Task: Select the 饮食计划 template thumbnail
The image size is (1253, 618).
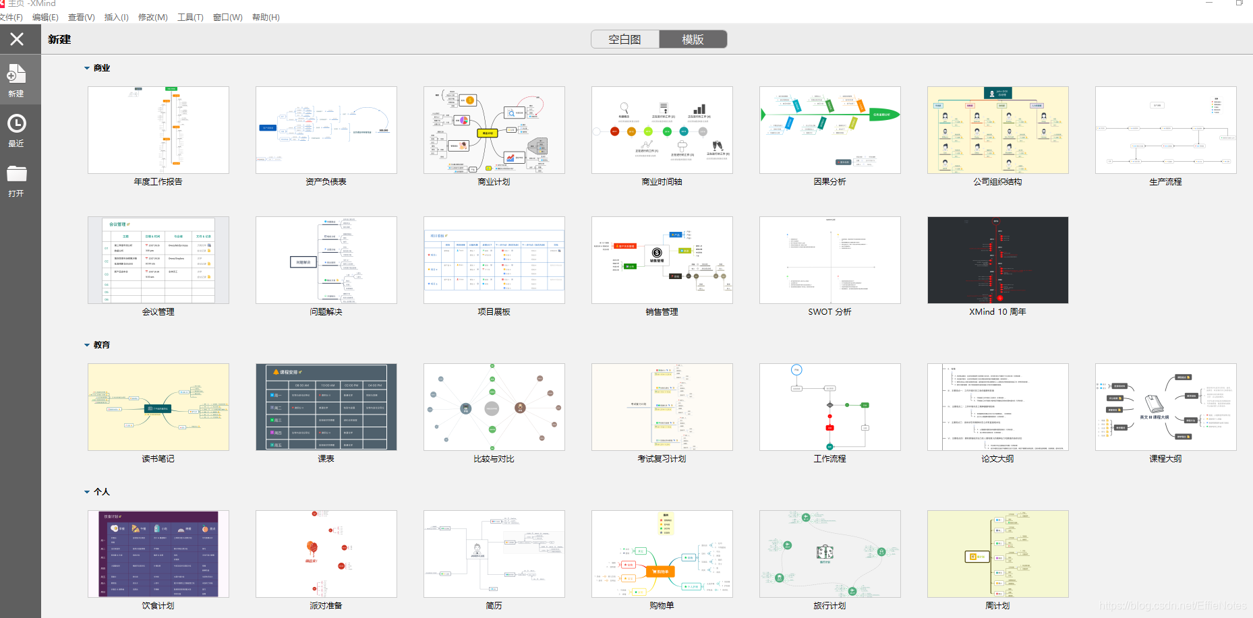Action: tap(158, 554)
